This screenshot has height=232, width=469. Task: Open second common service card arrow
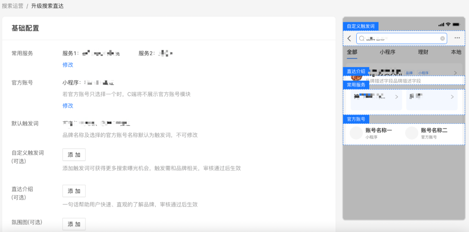pos(452,97)
